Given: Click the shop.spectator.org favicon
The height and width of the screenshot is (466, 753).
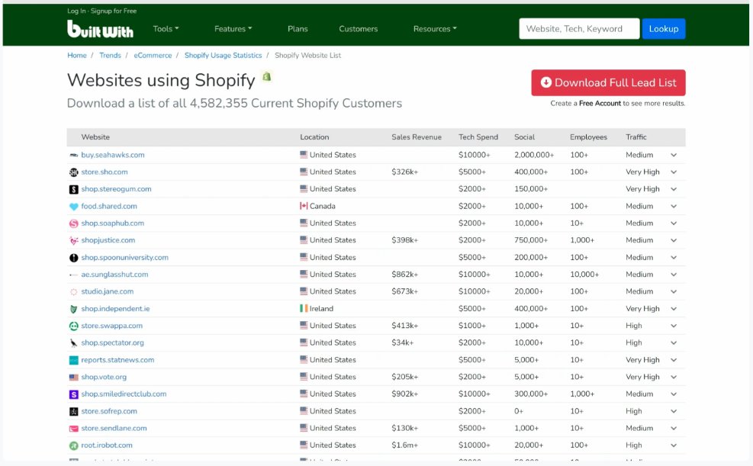Looking at the screenshot, I should pyautogui.click(x=73, y=343).
